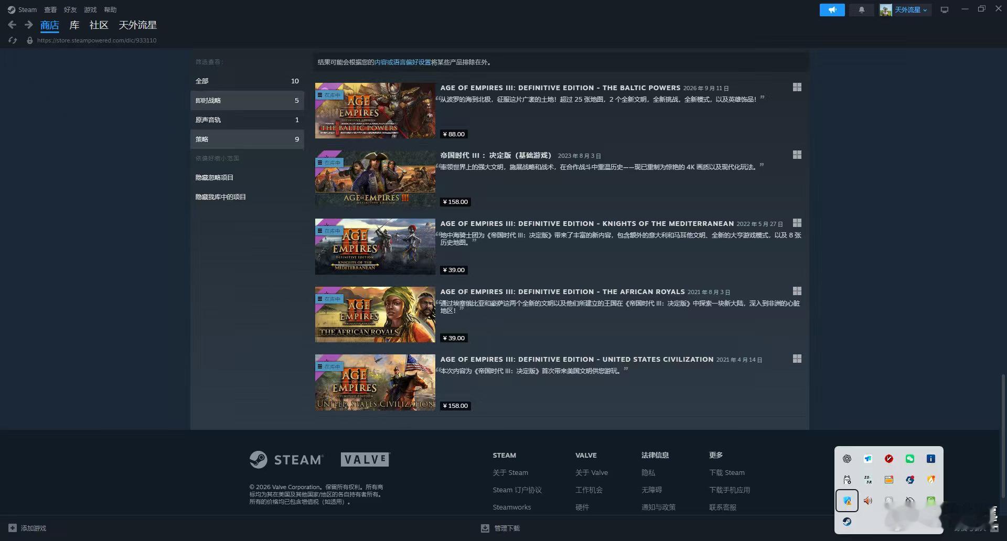Open the 内容或语言偏好设置 link
Image resolution: width=1007 pixels, height=541 pixels.
402,62
